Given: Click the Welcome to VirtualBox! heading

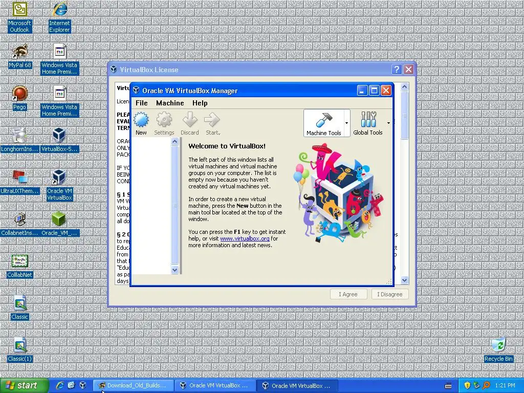Looking at the screenshot, I should pos(227,146).
